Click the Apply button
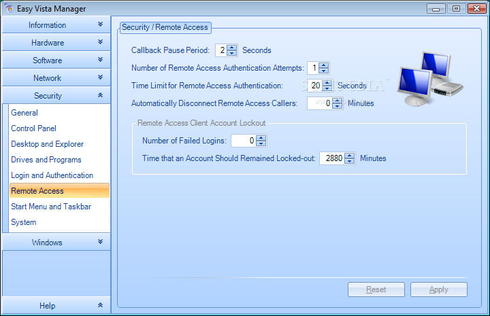 439,289
